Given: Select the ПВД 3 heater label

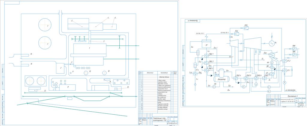Looking at the screenshot, I should pos(210,68).
